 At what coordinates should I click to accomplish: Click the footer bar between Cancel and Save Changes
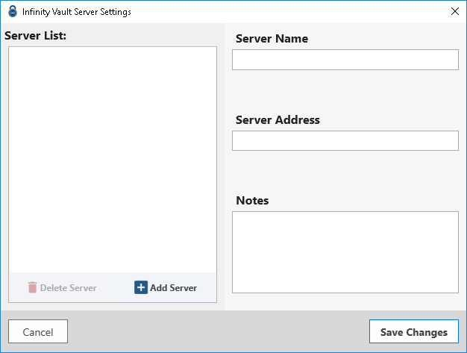(x=216, y=332)
